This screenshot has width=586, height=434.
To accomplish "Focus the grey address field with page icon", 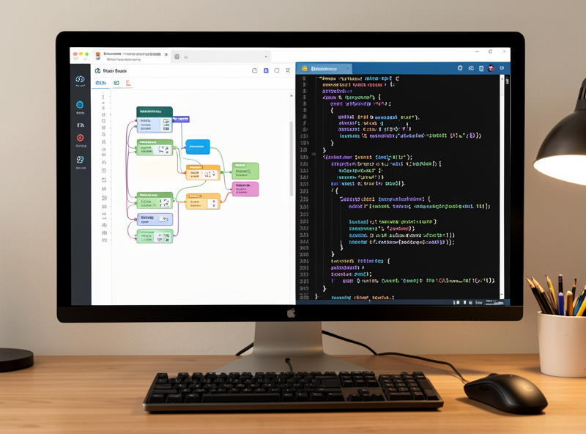I will [x=221, y=56].
